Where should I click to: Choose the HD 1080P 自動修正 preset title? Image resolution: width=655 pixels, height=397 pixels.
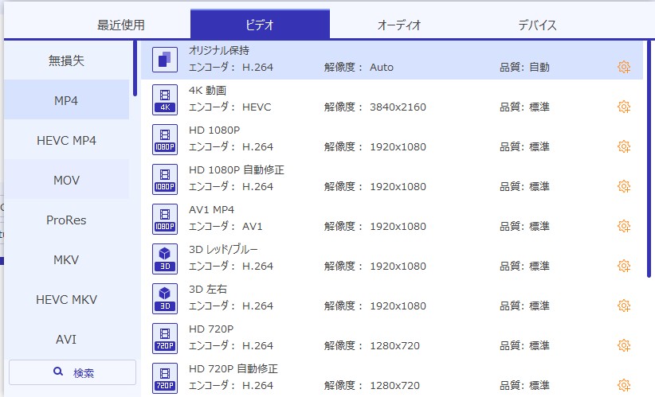tap(237, 169)
